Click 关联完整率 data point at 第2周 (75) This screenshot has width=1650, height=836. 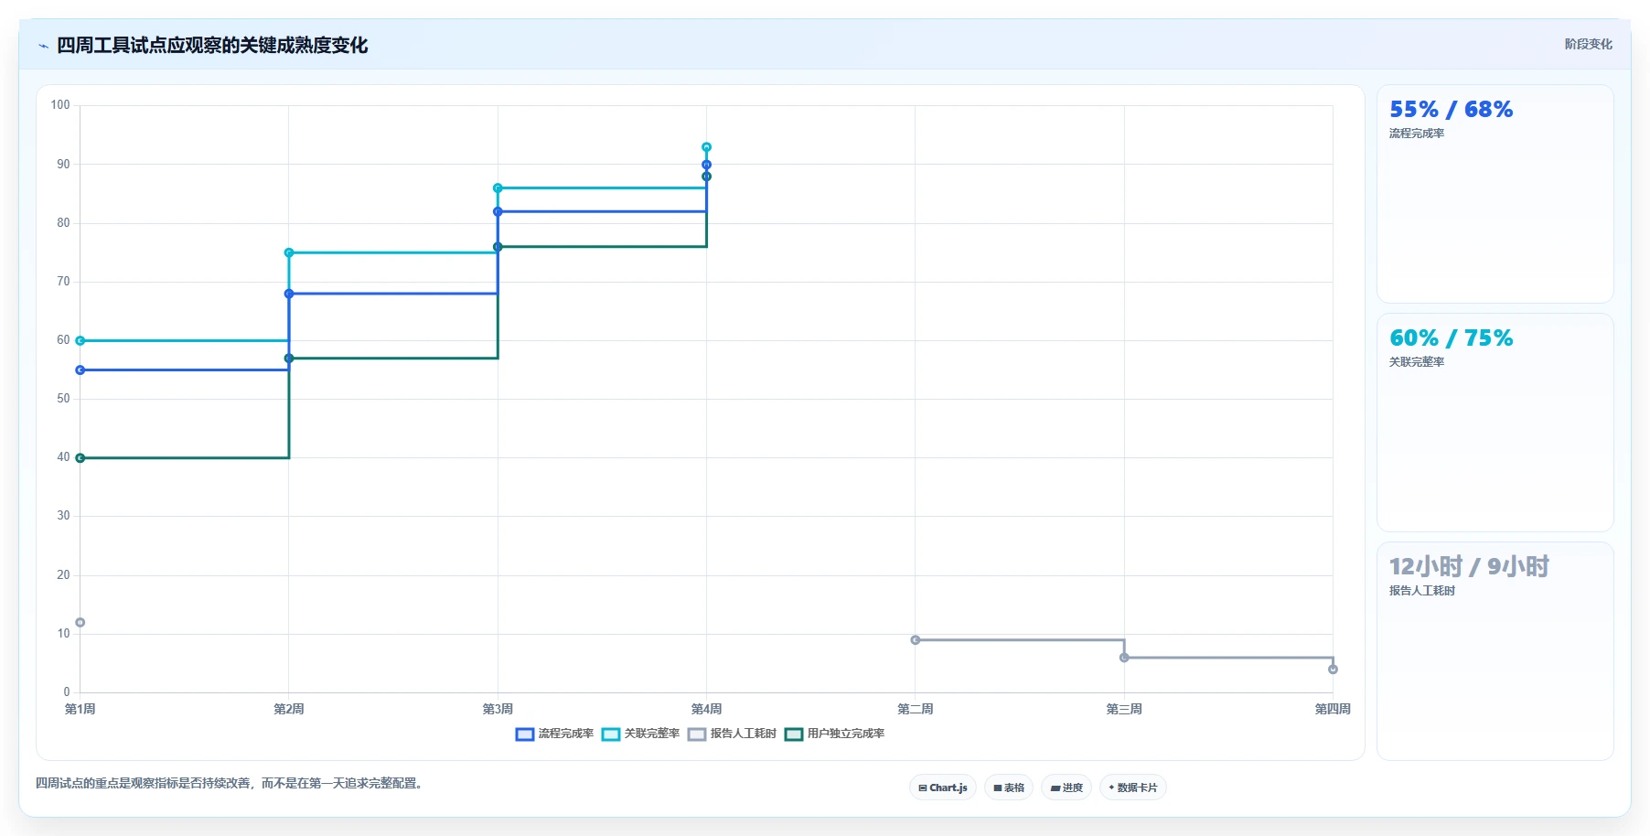[289, 252]
